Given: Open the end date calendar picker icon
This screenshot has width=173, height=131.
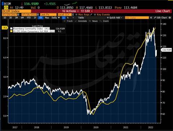Looking at the screenshot, I should (x=38, y=15).
